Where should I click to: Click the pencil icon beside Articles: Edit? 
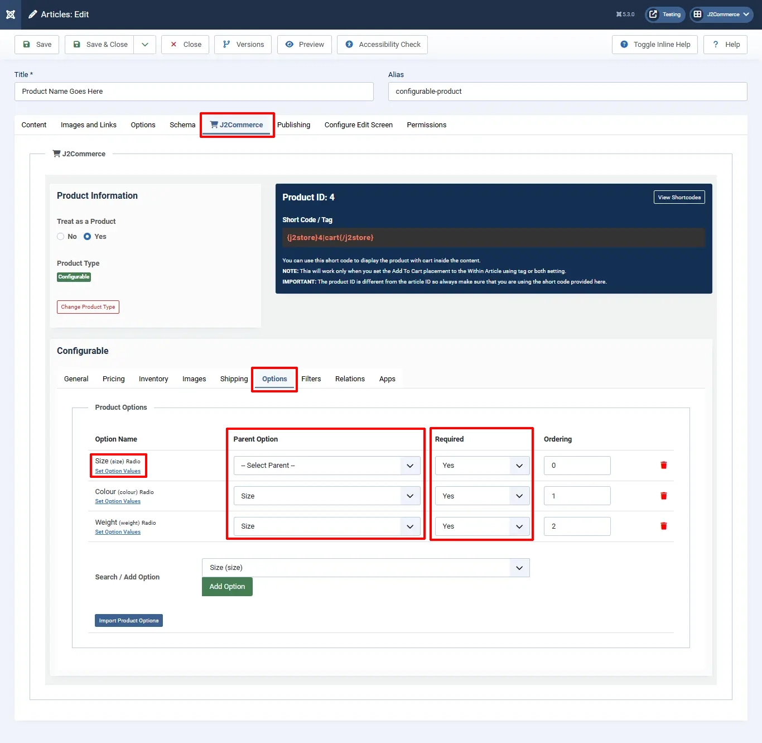pos(33,15)
